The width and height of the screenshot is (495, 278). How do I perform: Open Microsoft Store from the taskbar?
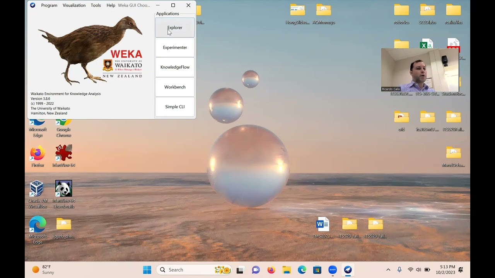(x=317, y=270)
